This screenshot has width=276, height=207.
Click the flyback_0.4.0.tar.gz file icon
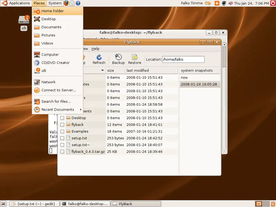tap(68, 151)
